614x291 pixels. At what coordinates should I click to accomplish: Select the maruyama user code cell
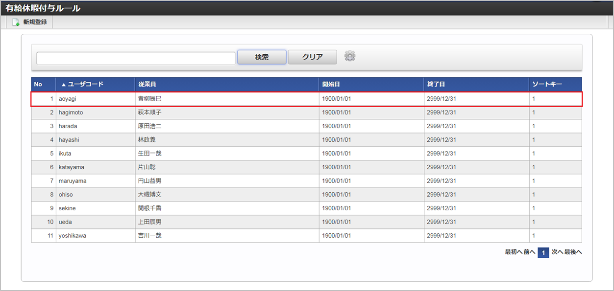point(96,181)
